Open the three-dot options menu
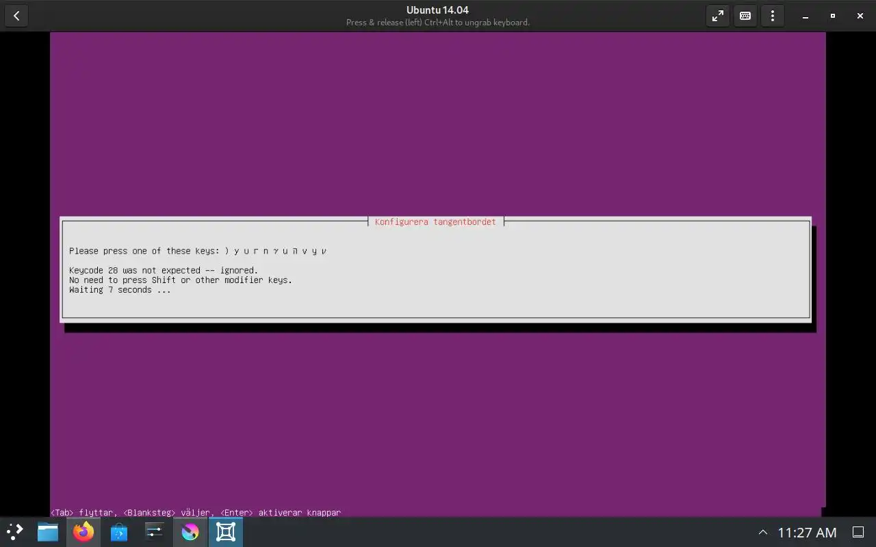876x547 pixels. (773, 16)
